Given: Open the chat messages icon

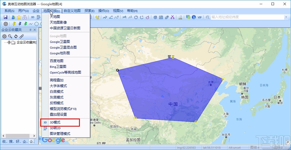Looking at the screenshot, I should [188, 17].
